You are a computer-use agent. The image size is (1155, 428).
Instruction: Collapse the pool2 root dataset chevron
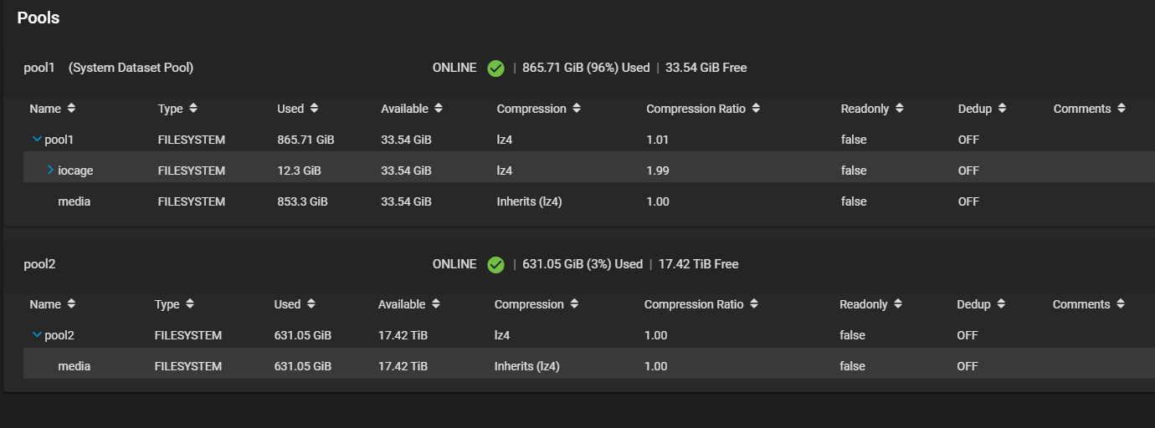point(36,335)
